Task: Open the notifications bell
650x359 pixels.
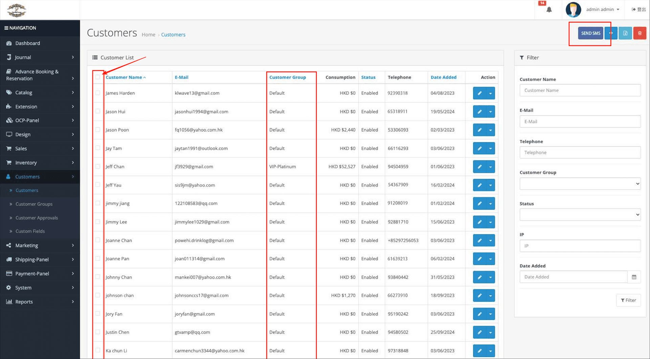Action: 549,9
